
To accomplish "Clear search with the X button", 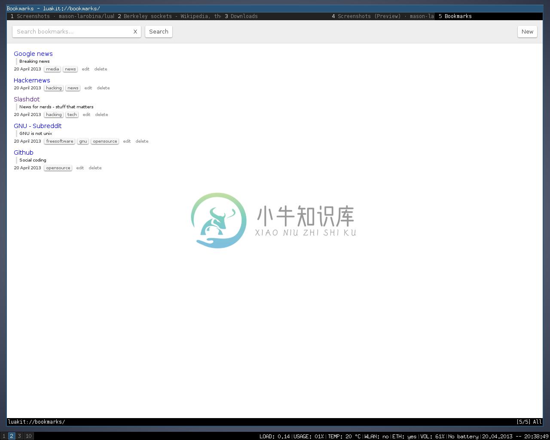I will click(135, 31).
